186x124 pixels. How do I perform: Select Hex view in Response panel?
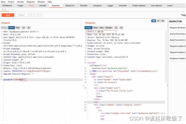[102, 28]
